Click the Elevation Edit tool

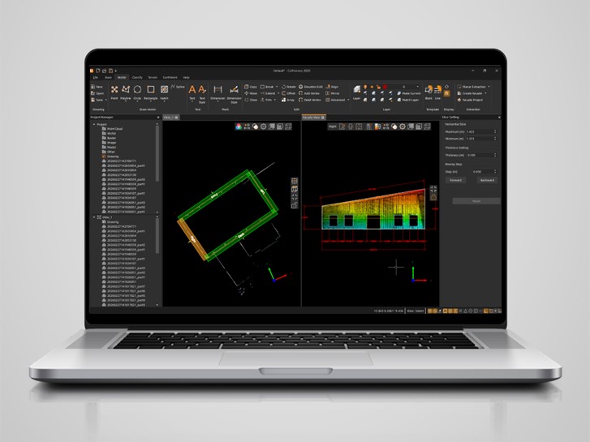pyautogui.click(x=311, y=87)
